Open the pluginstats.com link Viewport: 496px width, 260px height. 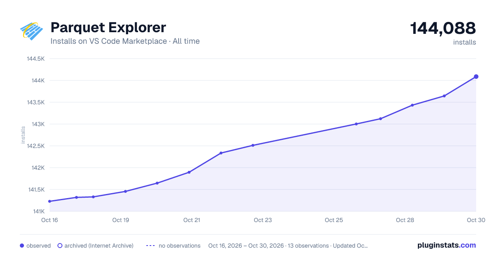447,245
